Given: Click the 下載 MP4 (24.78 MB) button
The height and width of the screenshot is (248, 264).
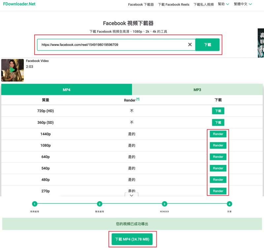Looking at the screenshot, I should [132, 240].
